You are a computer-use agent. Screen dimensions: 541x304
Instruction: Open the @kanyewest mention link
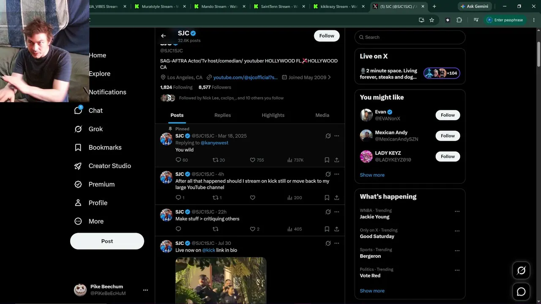click(x=214, y=143)
